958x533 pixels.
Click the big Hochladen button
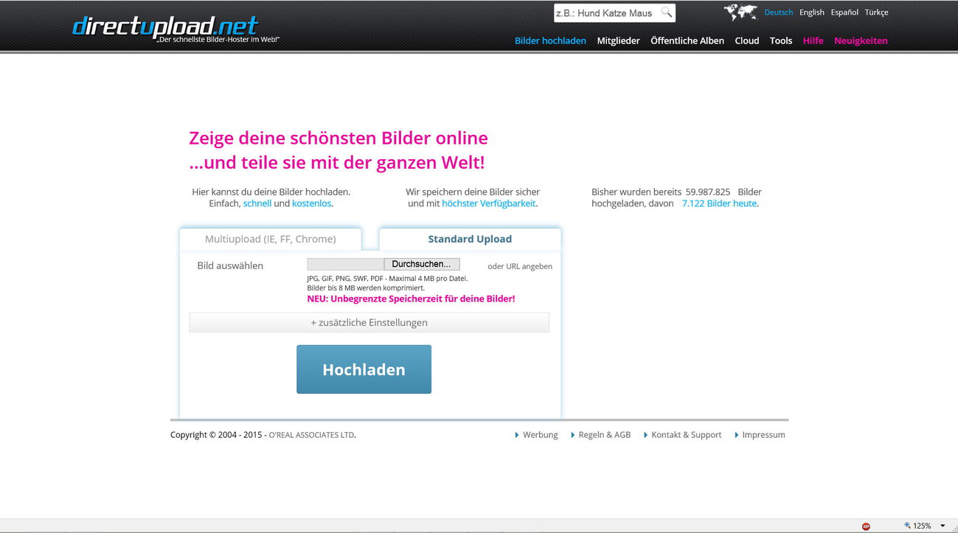364,369
